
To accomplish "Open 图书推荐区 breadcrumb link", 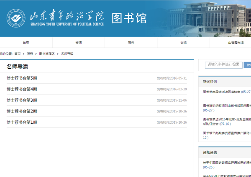I will click(47, 54).
